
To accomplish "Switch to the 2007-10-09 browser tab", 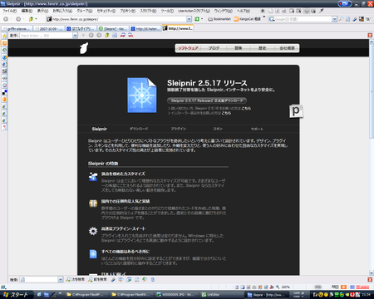I will pyautogui.click(x=49, y=28).
